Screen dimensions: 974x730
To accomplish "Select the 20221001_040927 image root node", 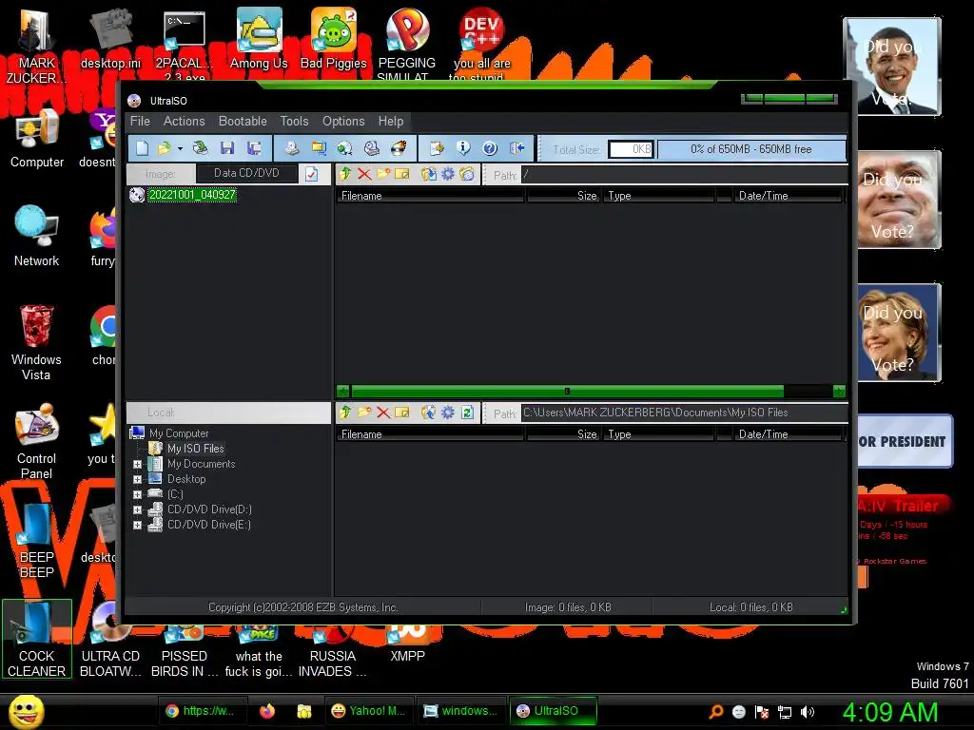I will (x=192, y=195).
